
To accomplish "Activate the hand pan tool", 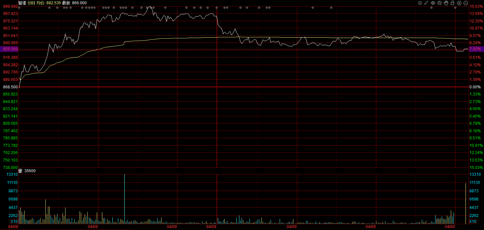I will point(446,3).
